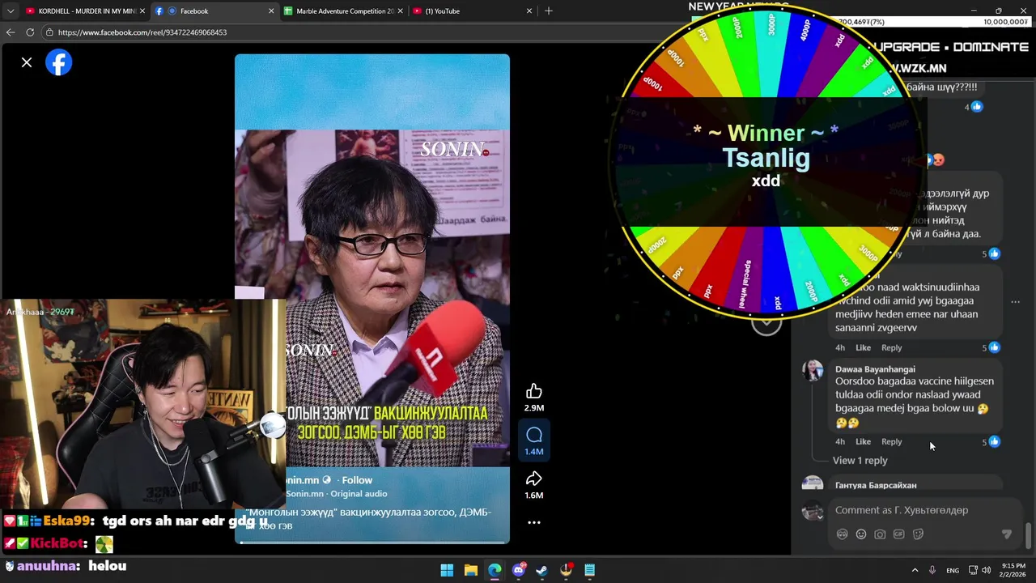
Task: Close the YouTube tab
Action: pos(529,11)
